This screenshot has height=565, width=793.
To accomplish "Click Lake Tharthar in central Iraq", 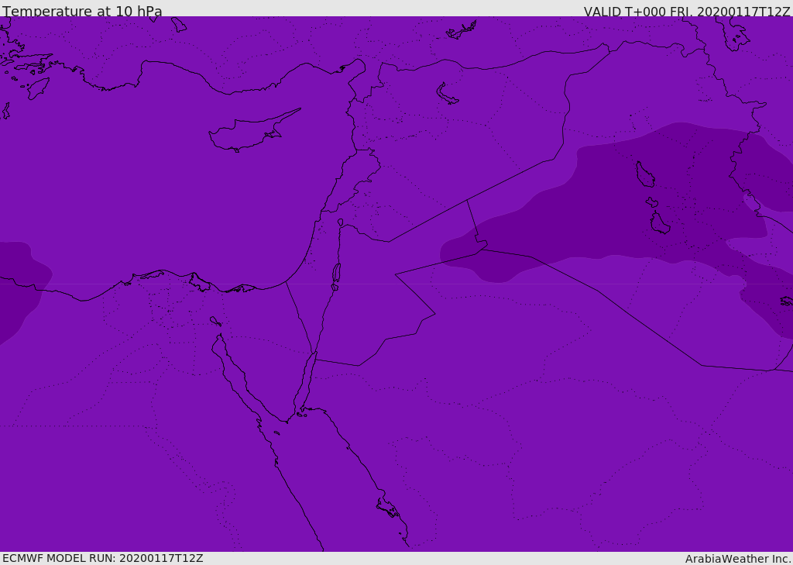I will pyautogui.click(x=644, y=175).
